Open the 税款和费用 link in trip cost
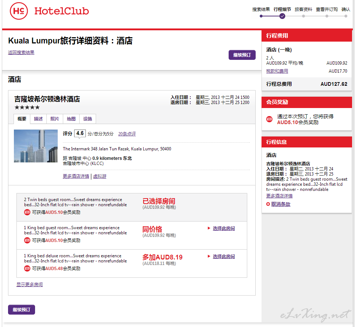355x327 pixels. [277, 71]
